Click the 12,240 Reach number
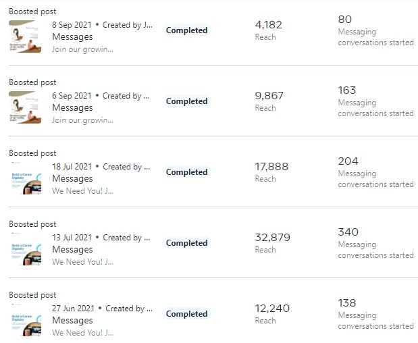This screenshot has width=418, height=343. [x=271, y=309]
